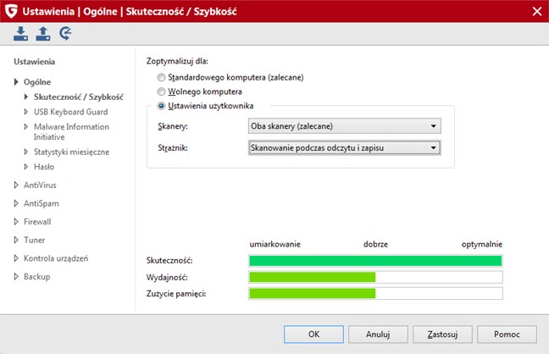
Task: Select the Backup category label
Action: 36,277
